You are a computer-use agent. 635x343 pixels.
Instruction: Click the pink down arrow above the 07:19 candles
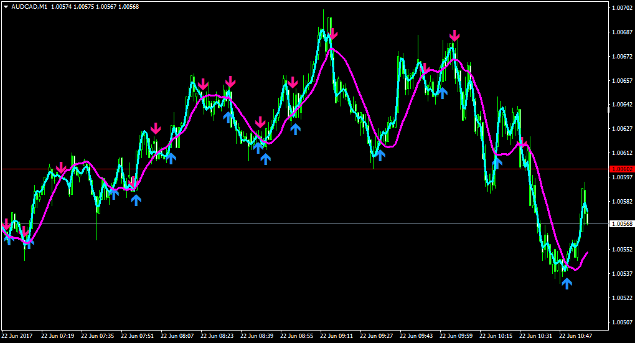point(61,167)
